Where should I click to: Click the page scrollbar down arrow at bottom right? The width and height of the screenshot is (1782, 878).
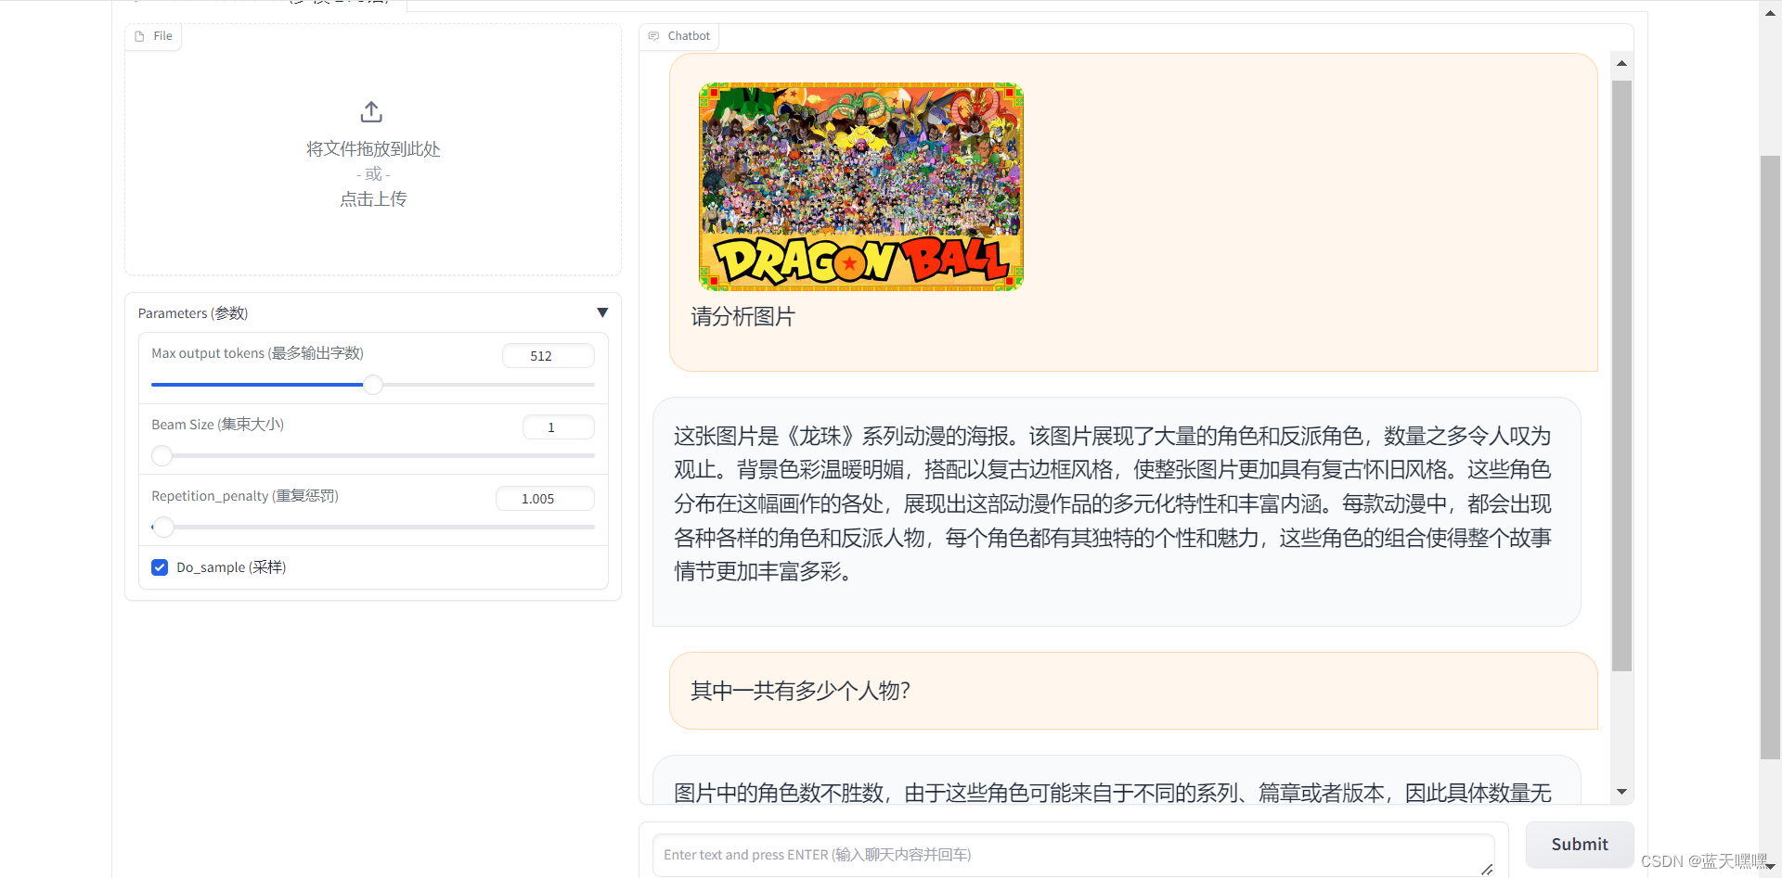(x=1770, y=867)
